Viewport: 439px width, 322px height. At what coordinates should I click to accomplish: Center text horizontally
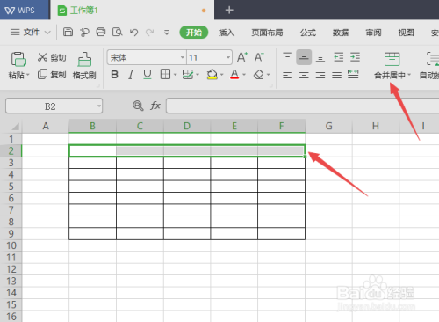coord(304,74)
